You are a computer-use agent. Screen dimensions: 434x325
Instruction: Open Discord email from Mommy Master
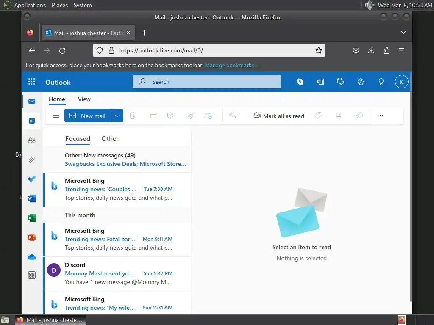coord(117,274)
